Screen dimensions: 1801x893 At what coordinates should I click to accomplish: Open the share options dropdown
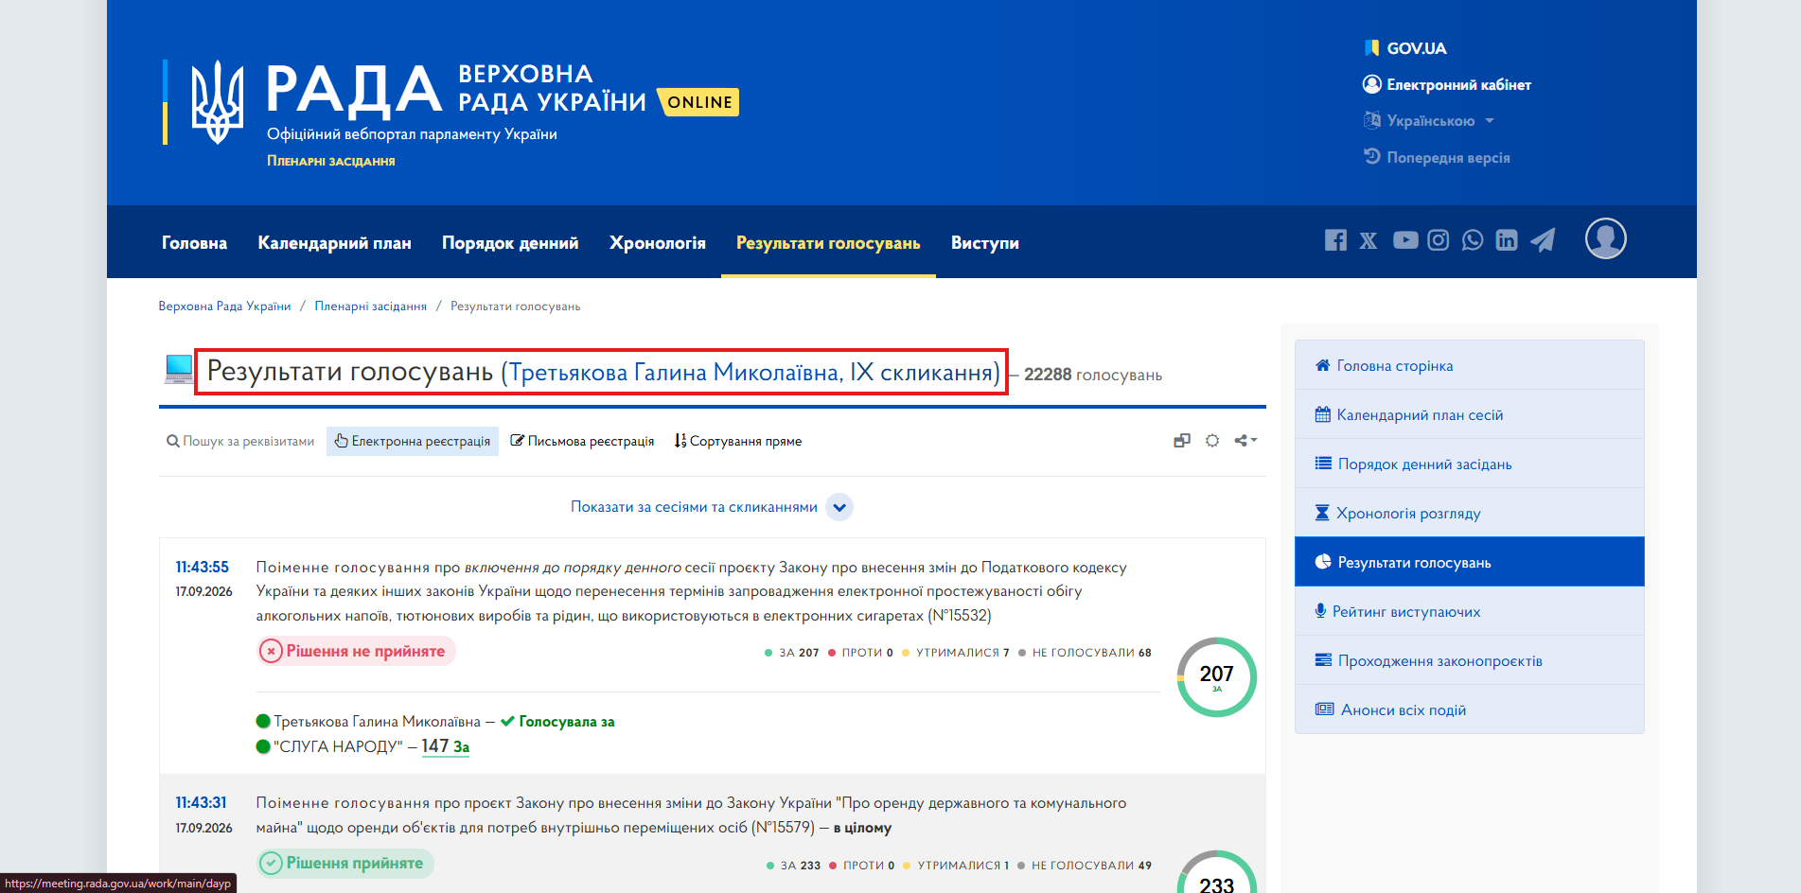[x=1245, y=441]
